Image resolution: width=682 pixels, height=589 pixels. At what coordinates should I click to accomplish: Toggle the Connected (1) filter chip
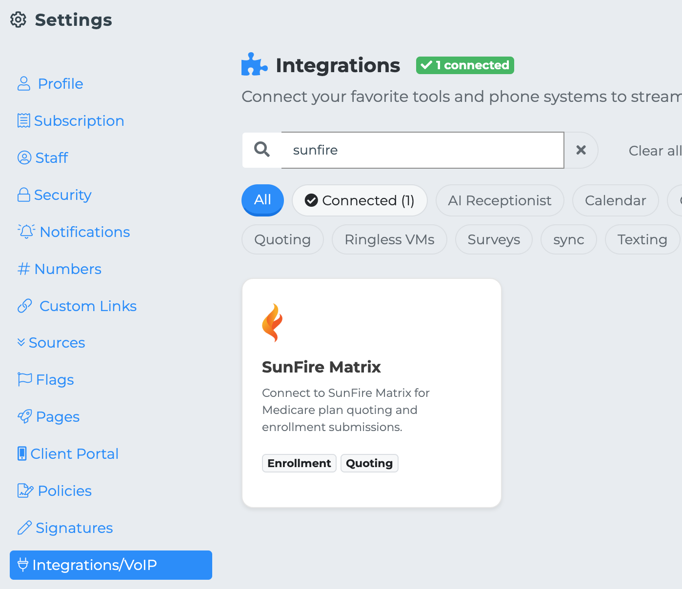[360, 200]
